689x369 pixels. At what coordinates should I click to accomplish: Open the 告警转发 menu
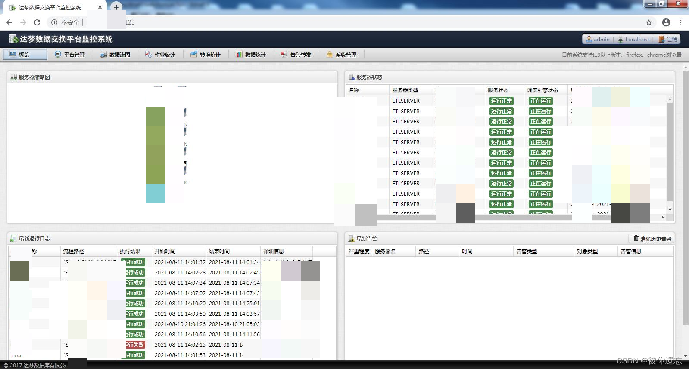pyautogui.click(x=296, y=55)
